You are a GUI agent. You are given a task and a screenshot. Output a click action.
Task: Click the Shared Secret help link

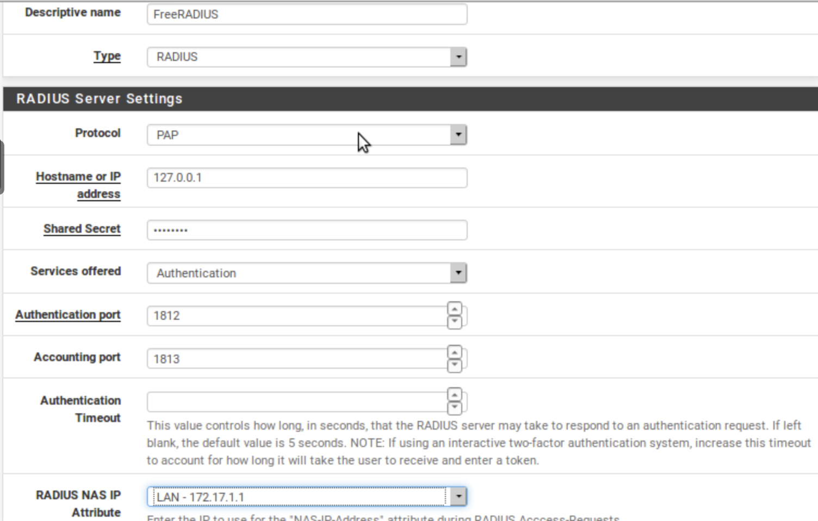click(82, 228)
